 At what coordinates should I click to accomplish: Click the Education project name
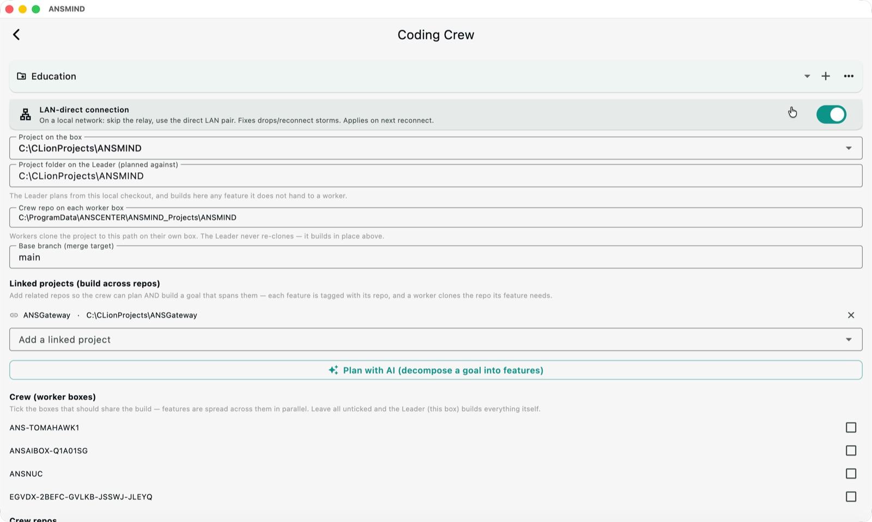[54, 76]
